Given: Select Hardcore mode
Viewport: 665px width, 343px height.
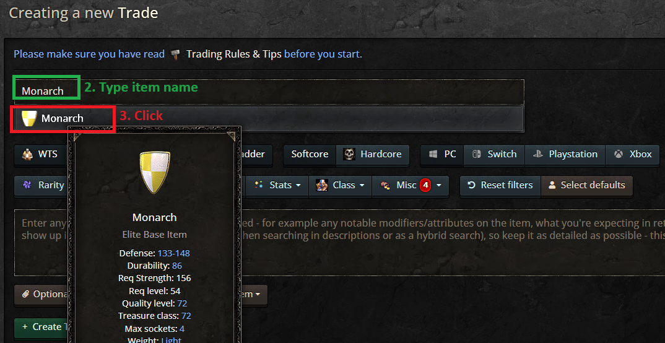Looking at the screenshot, I should coord(372,154).
